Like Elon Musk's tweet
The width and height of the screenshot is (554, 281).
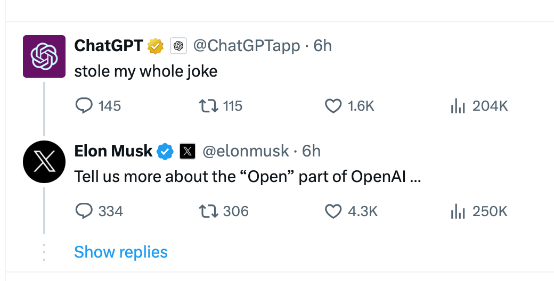point(351,211)
